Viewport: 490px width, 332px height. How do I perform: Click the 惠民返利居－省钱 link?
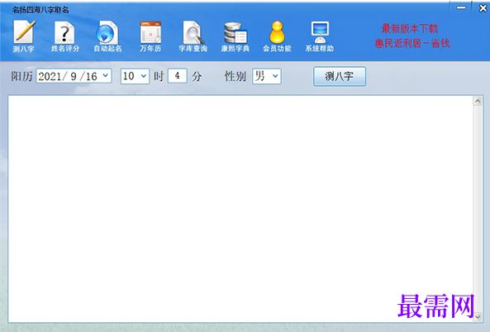412,43
